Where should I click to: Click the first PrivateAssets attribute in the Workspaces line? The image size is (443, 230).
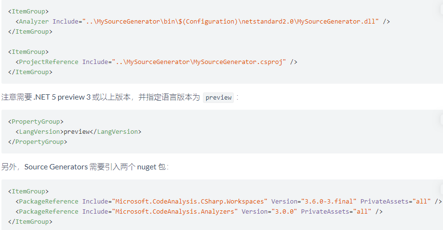click(385, 202)
